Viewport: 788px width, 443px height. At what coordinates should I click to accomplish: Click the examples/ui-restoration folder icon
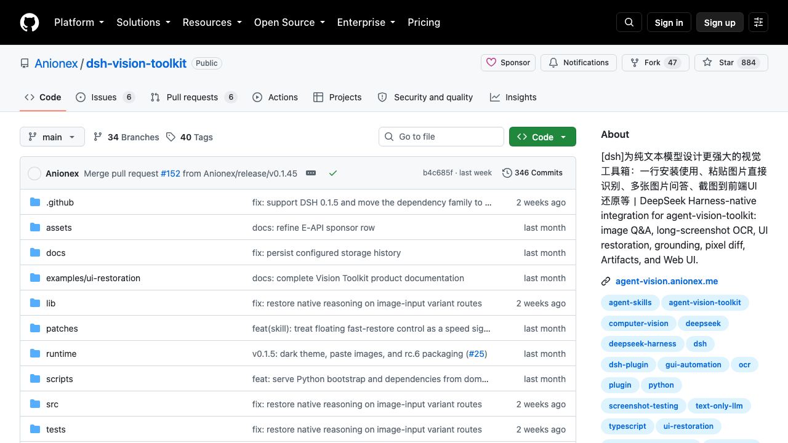click(x=35, y=278)
